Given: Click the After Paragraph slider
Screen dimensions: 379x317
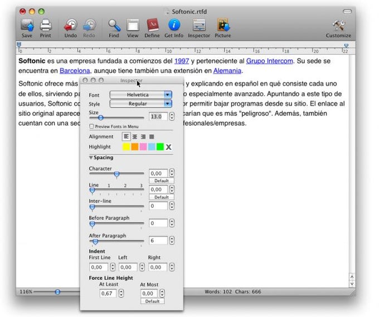Looking at the screenshot, I should click(x=116, y=241).
